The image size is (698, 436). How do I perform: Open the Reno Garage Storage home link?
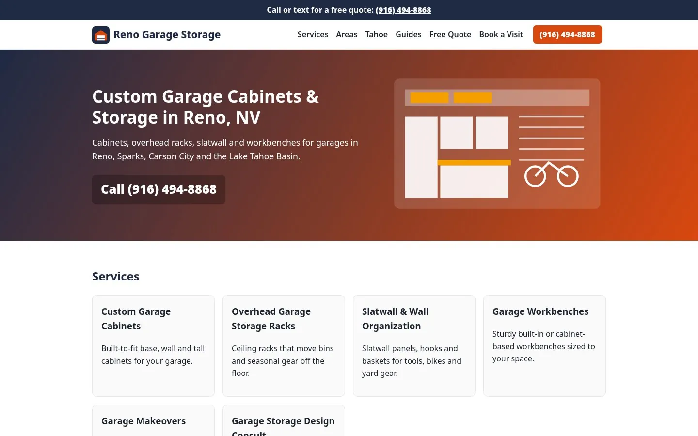click(x=156, y=35)
